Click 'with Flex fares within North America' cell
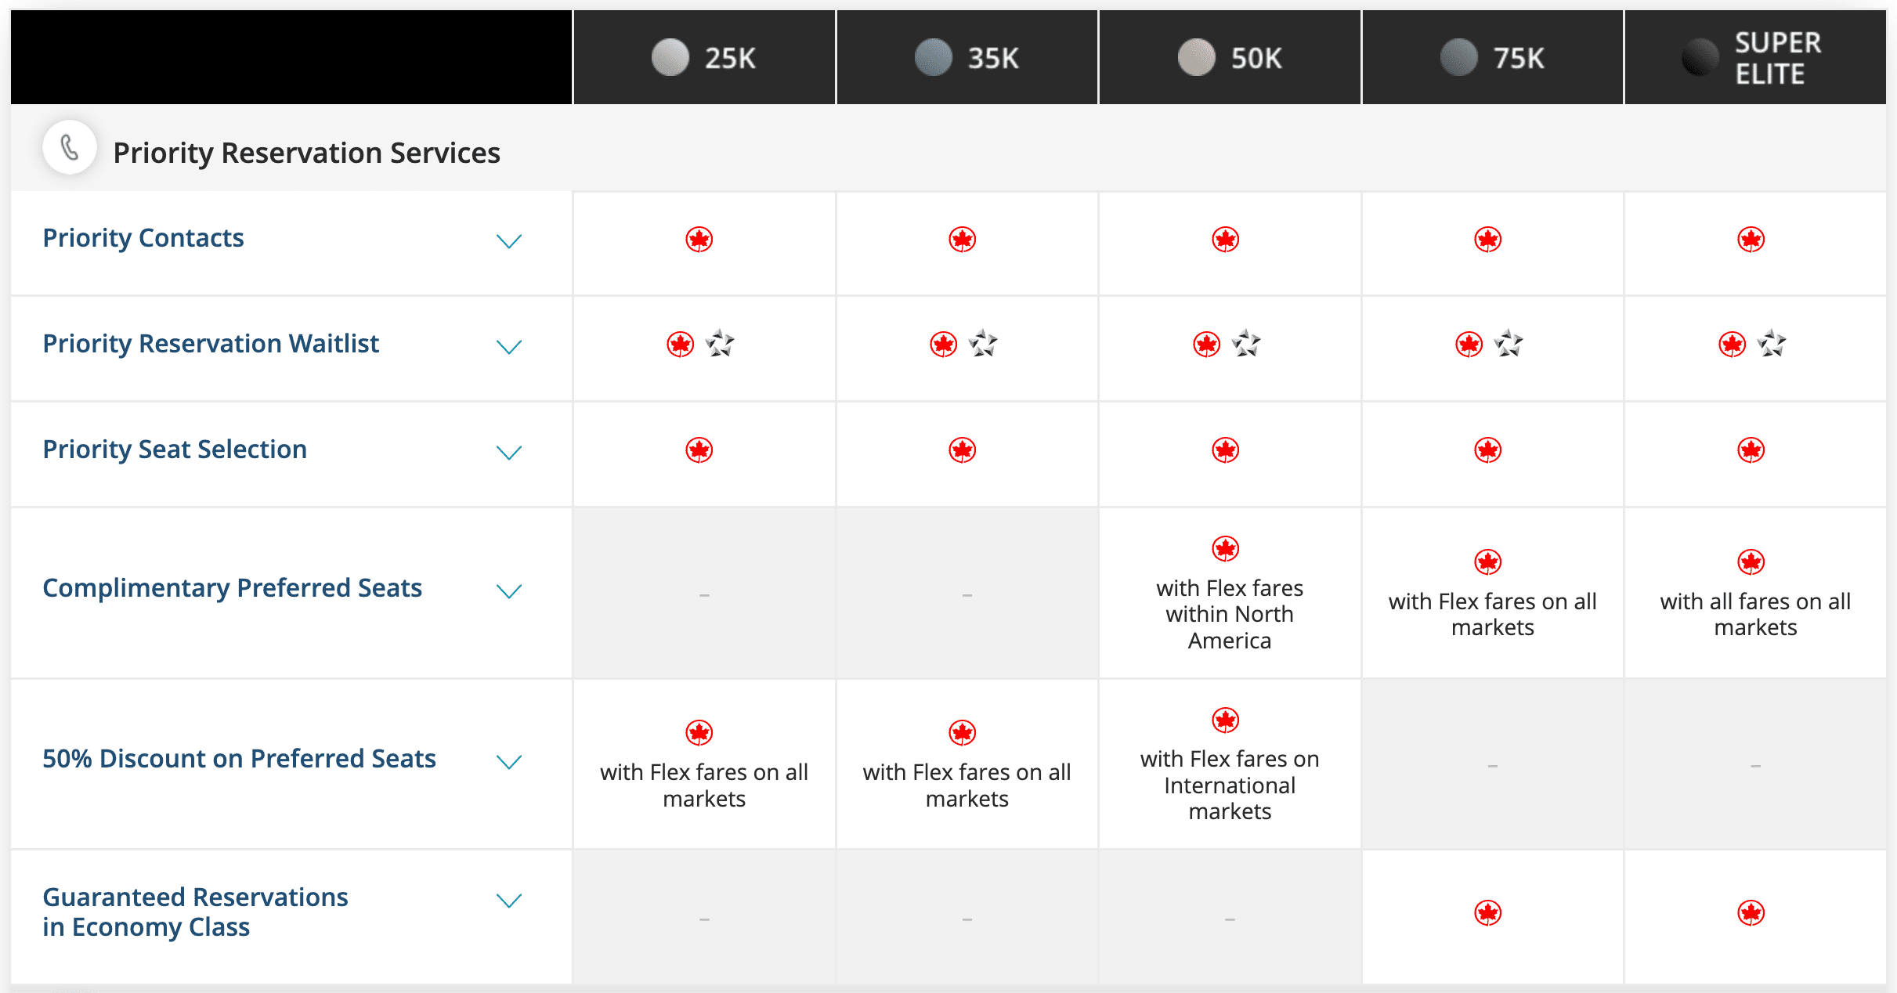 click(x=1230, y=614)
